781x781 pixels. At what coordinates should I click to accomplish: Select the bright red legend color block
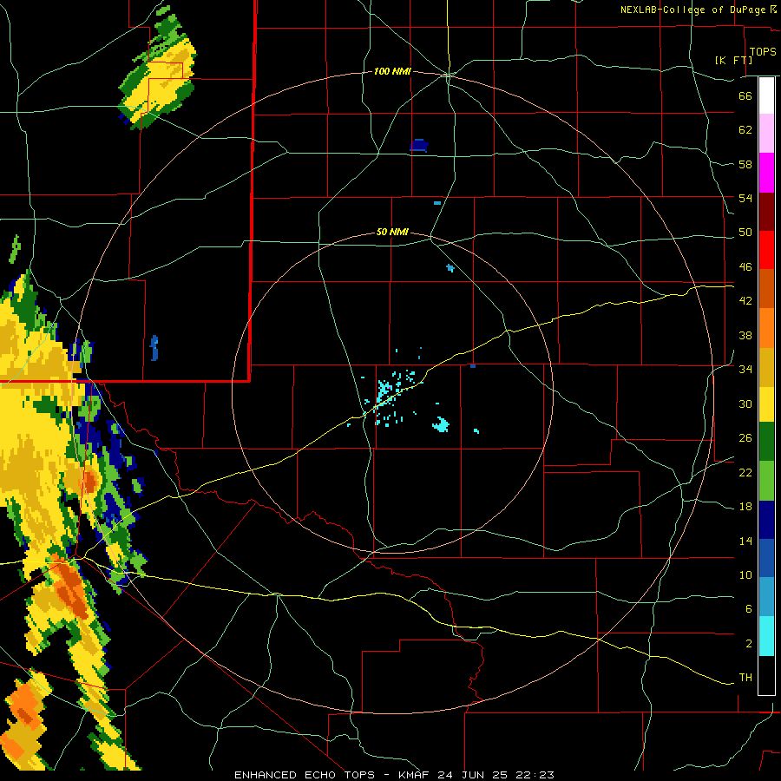(766, 250)
